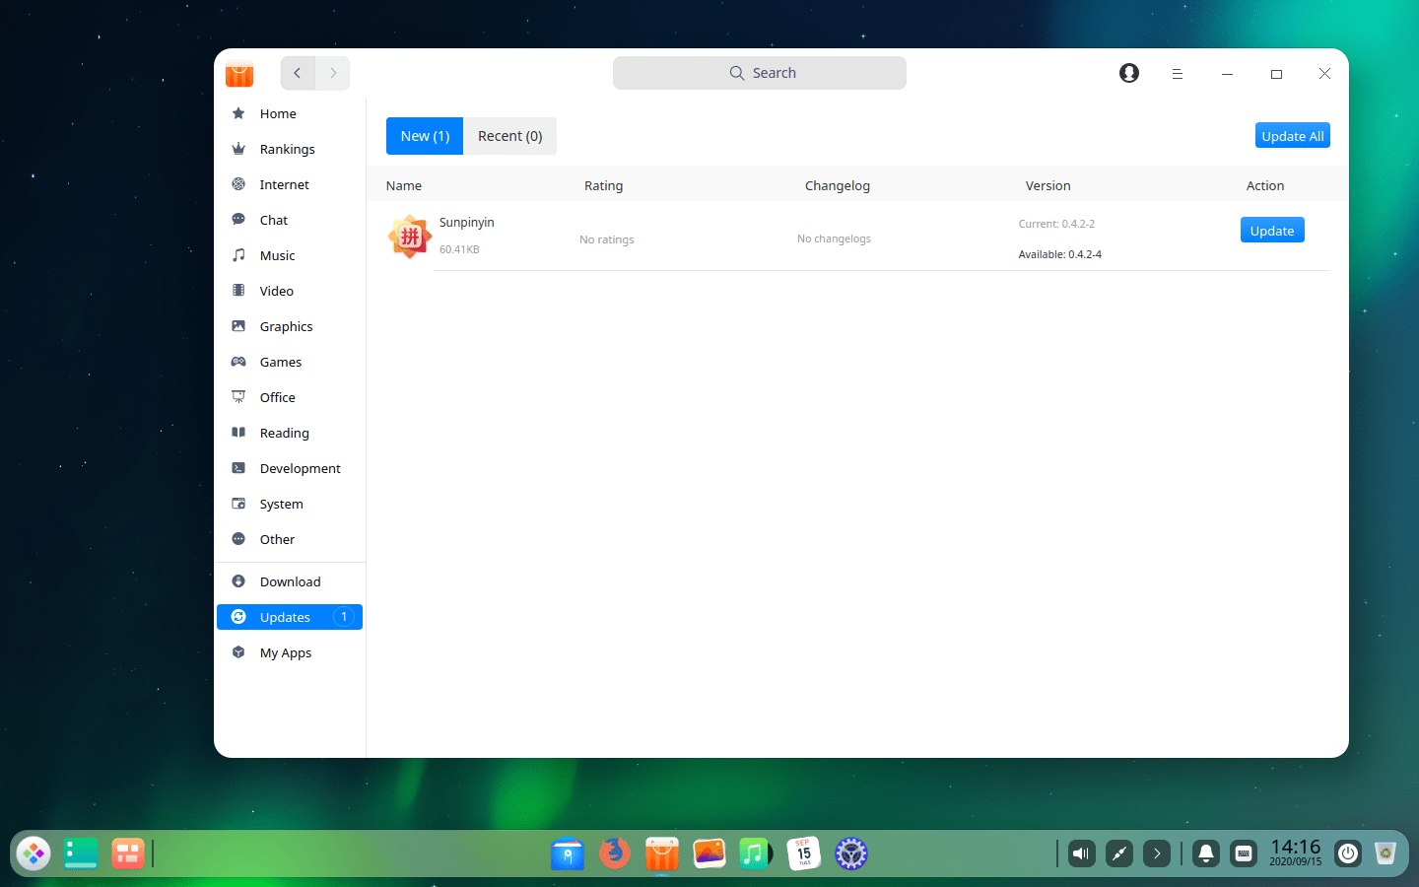The height and width of the screenshot is (887, 1419).
Task: Click the back navigation arrow
Action: 298,73
